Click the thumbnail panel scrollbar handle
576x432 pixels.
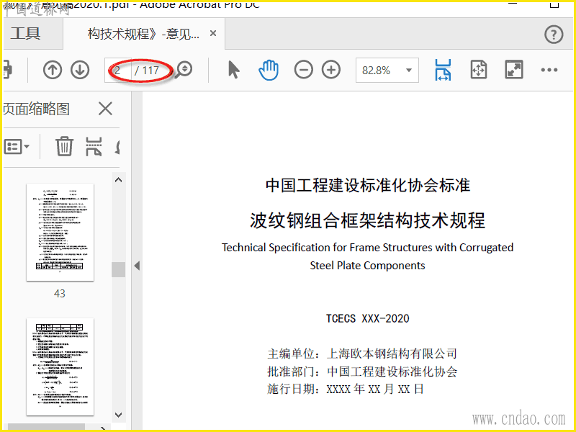(x=118, y=269)
